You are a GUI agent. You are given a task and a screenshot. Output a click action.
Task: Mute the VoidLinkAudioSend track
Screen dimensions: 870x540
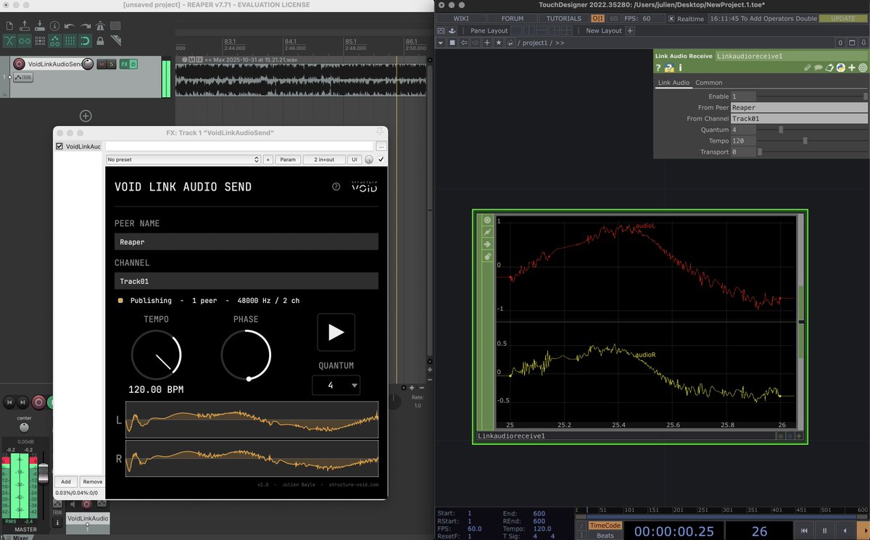point(101,64)
